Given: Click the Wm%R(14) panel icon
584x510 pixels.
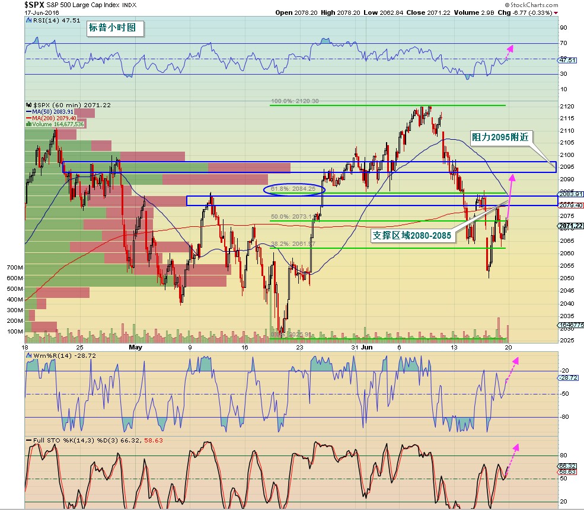Looking at the screenshot, I should point(29,355).
